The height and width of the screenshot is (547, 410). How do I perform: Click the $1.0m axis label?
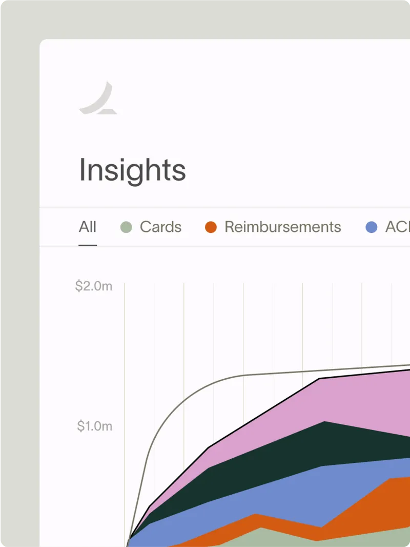pos(95,426)
